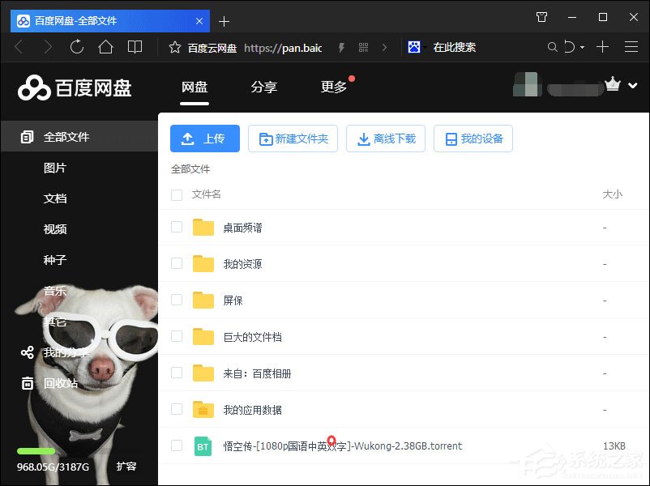The height and width of the screenshot is (486, 650).
Task: Click the 我的分享 share icon
Action: point(27,352)
